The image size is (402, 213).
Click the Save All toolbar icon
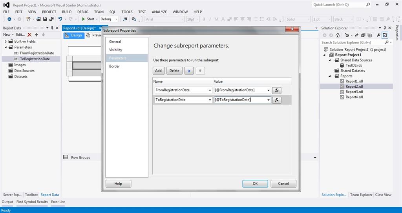[x=51, y=19]
